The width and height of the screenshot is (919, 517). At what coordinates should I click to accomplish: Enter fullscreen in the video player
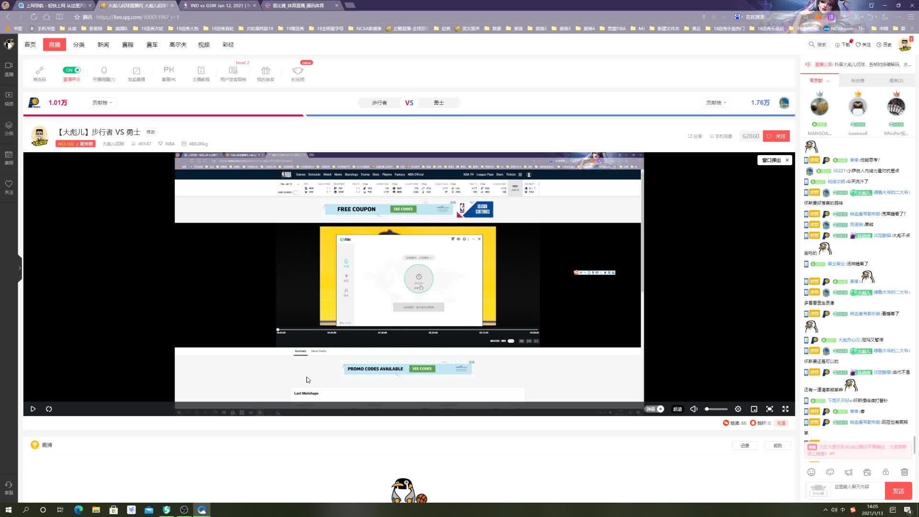click(785, 409)
